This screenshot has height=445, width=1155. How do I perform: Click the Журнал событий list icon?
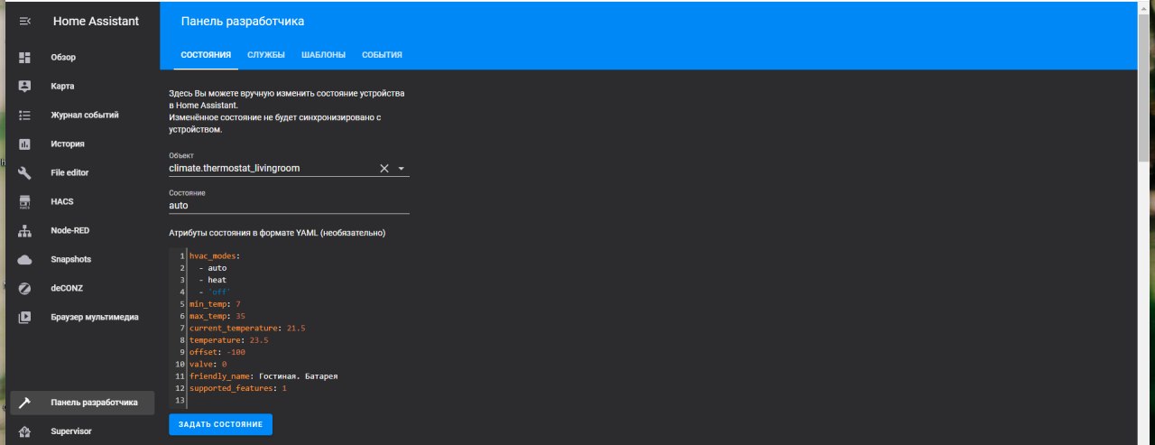[25, 115]
